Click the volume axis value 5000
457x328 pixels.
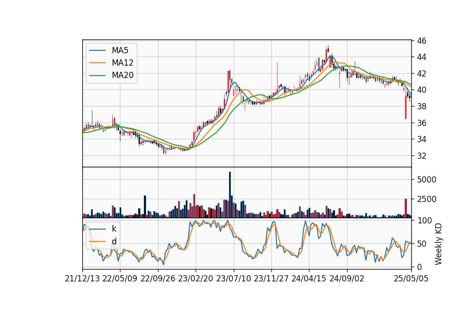427,180
